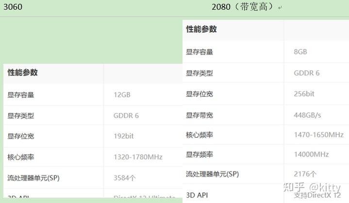Click '显存类型' label in the 2080 table
The height and width of the screenshot is (203, 349).
[199, 73]
